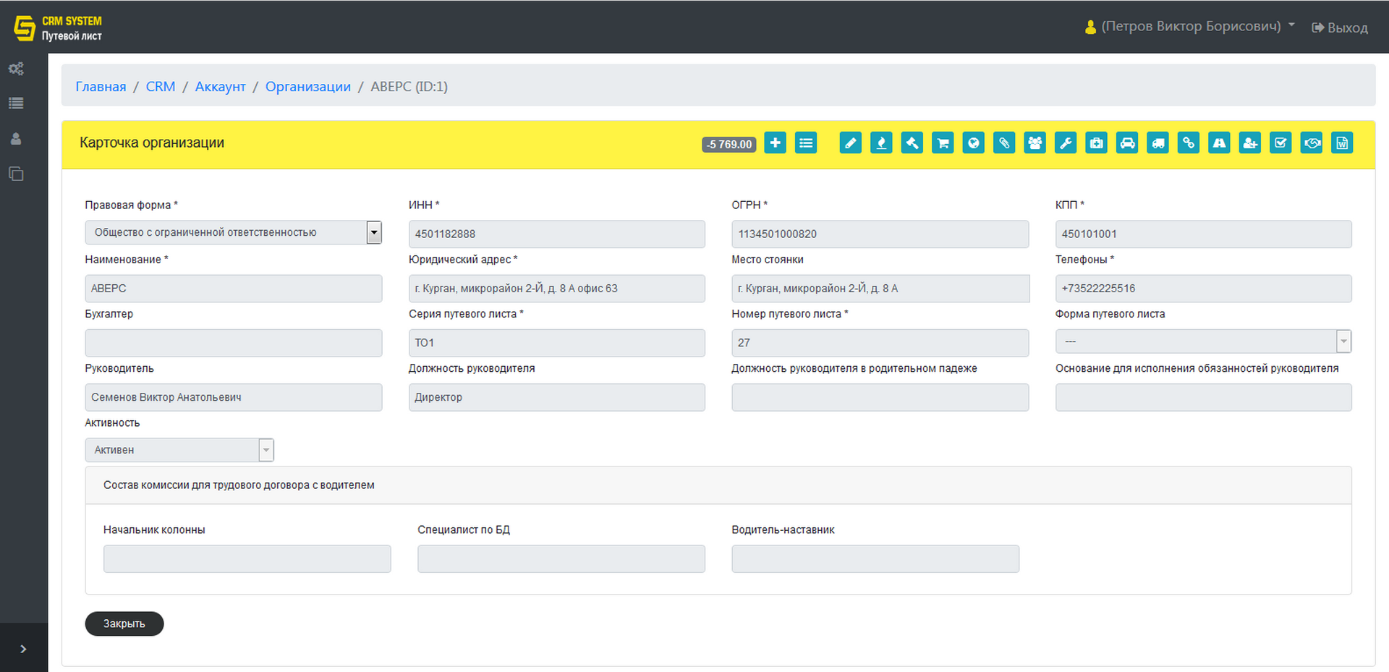Go to Организации in breadcrumb
Viewport: 1389px width, 672px height.
point(307,87)
